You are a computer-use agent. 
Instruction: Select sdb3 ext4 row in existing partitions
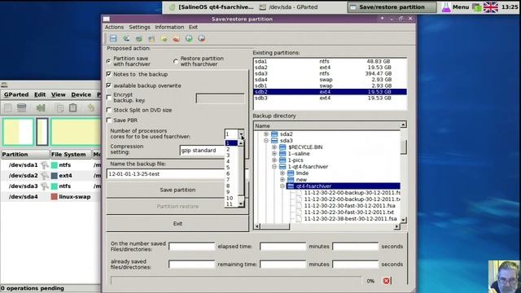(330, 98)
